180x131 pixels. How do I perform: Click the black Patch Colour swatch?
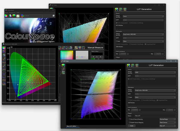pyautogui.click(x=97, y=54)
